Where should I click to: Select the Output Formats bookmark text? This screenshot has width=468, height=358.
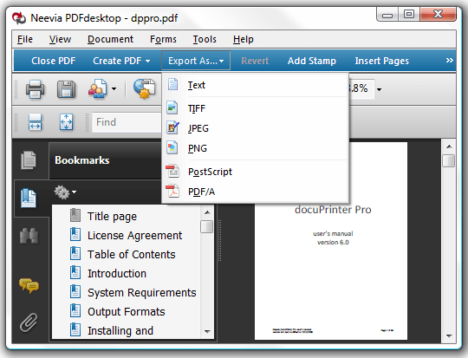pos(127,311)
